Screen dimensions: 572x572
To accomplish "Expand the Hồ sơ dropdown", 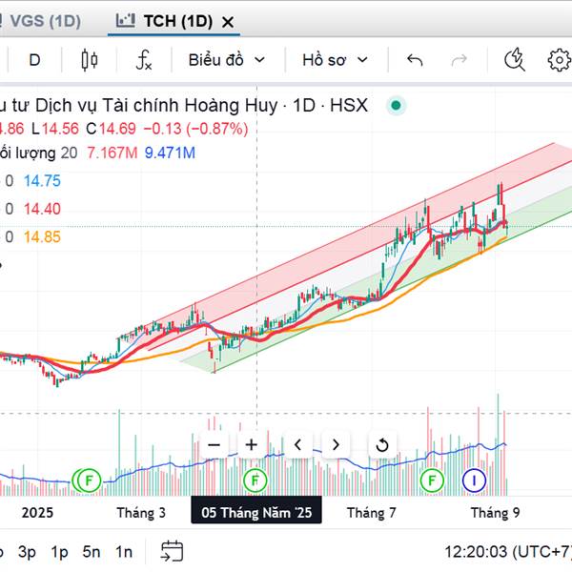I will (335, 60).
